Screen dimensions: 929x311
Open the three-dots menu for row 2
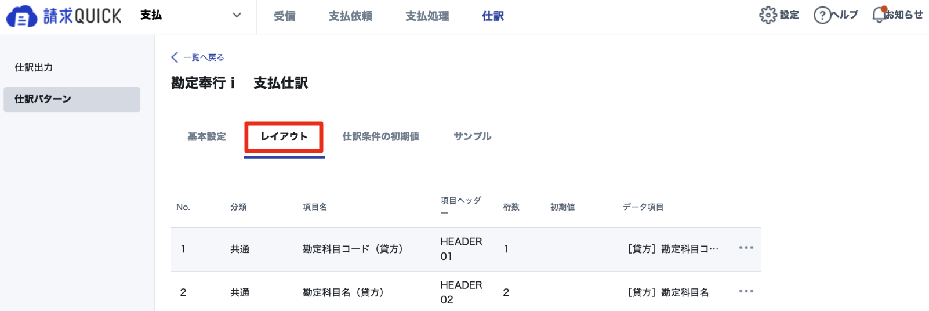point(746,291)
